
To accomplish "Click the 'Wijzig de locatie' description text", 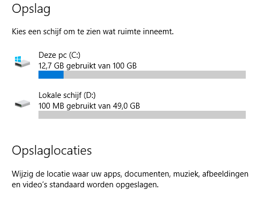I will [x=130, y=179].
